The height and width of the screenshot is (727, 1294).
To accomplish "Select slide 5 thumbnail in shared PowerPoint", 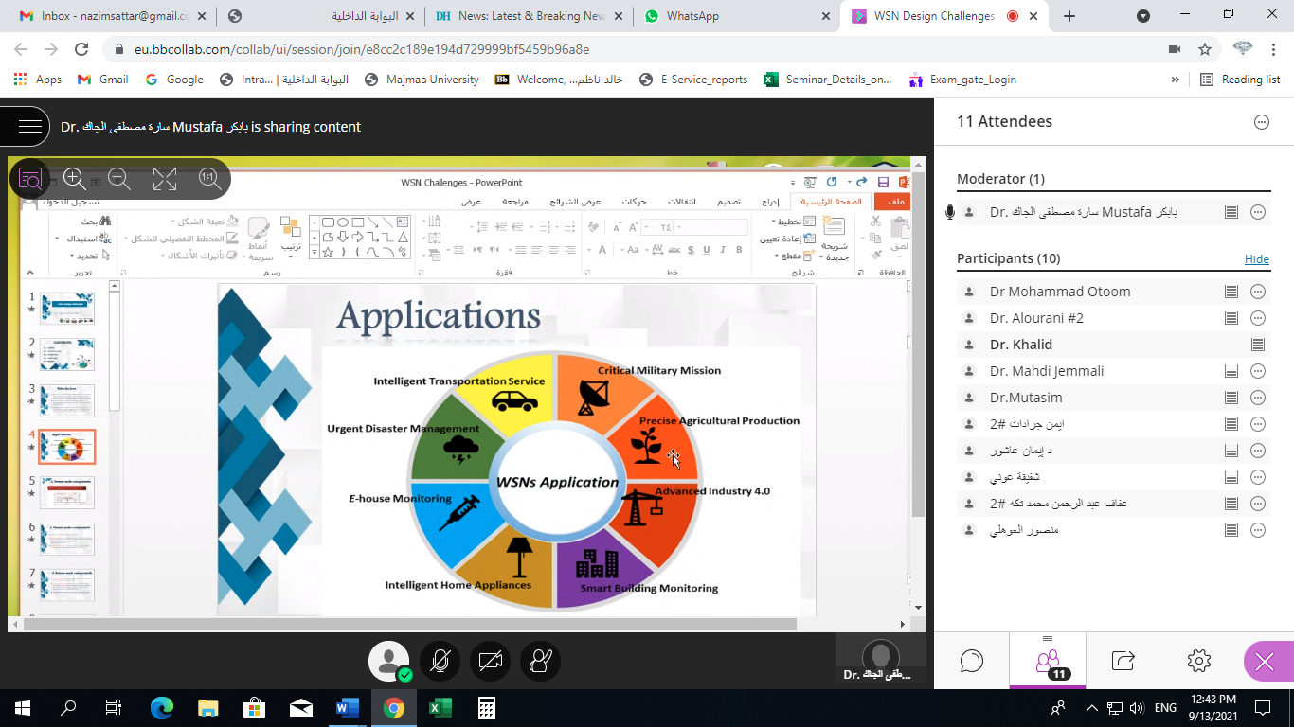I will point(67,492).
